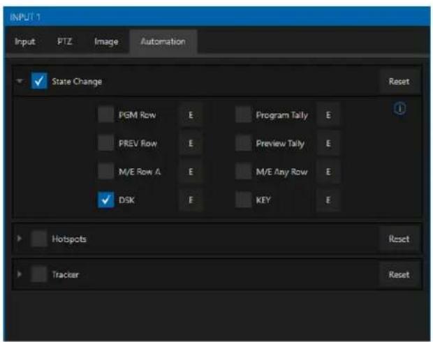Click the DSK label
The height and width of the screenshot is (342, 433).
point(126,200)
